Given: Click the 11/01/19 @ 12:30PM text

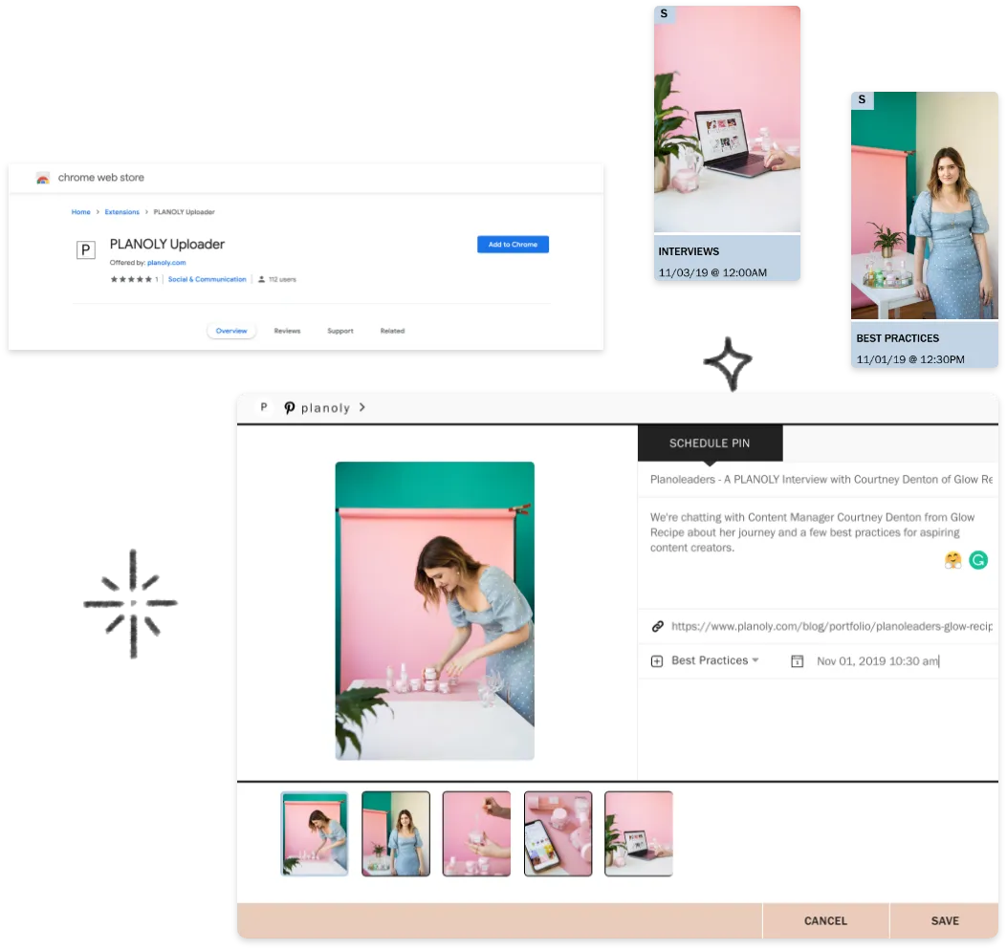Looking at the screenshot, I should (x=910, y=359).
